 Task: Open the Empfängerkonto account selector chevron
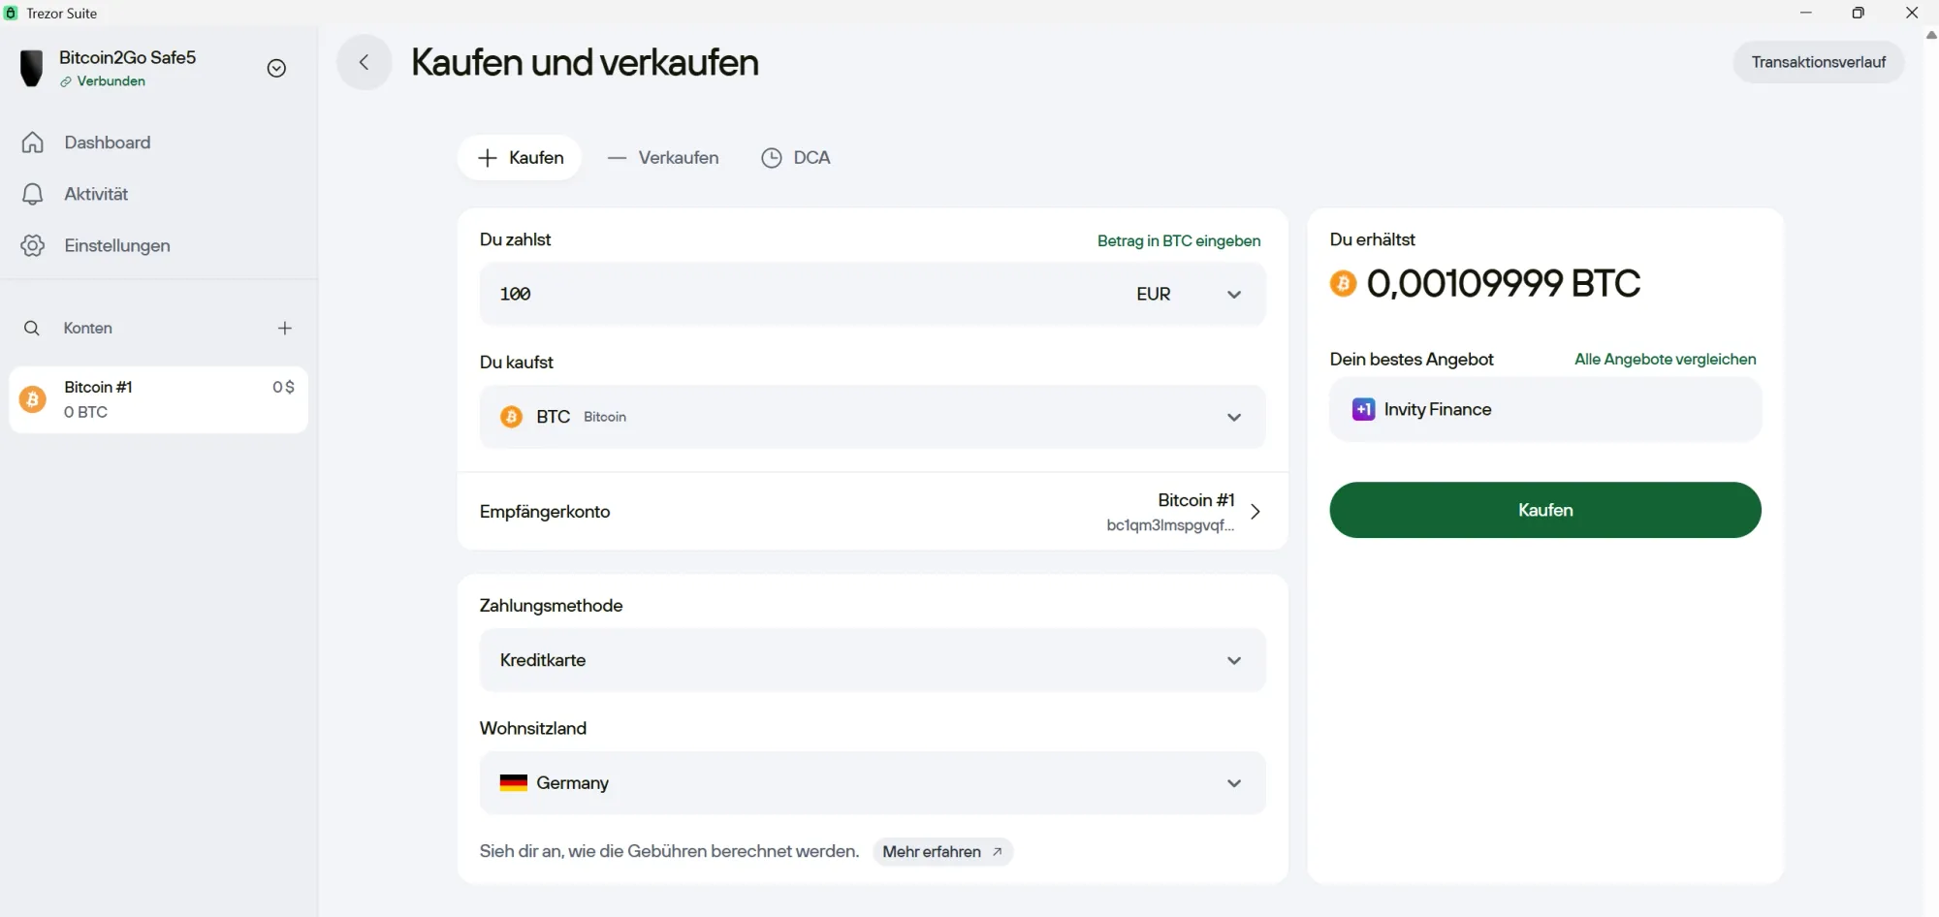click(1256, 511)
